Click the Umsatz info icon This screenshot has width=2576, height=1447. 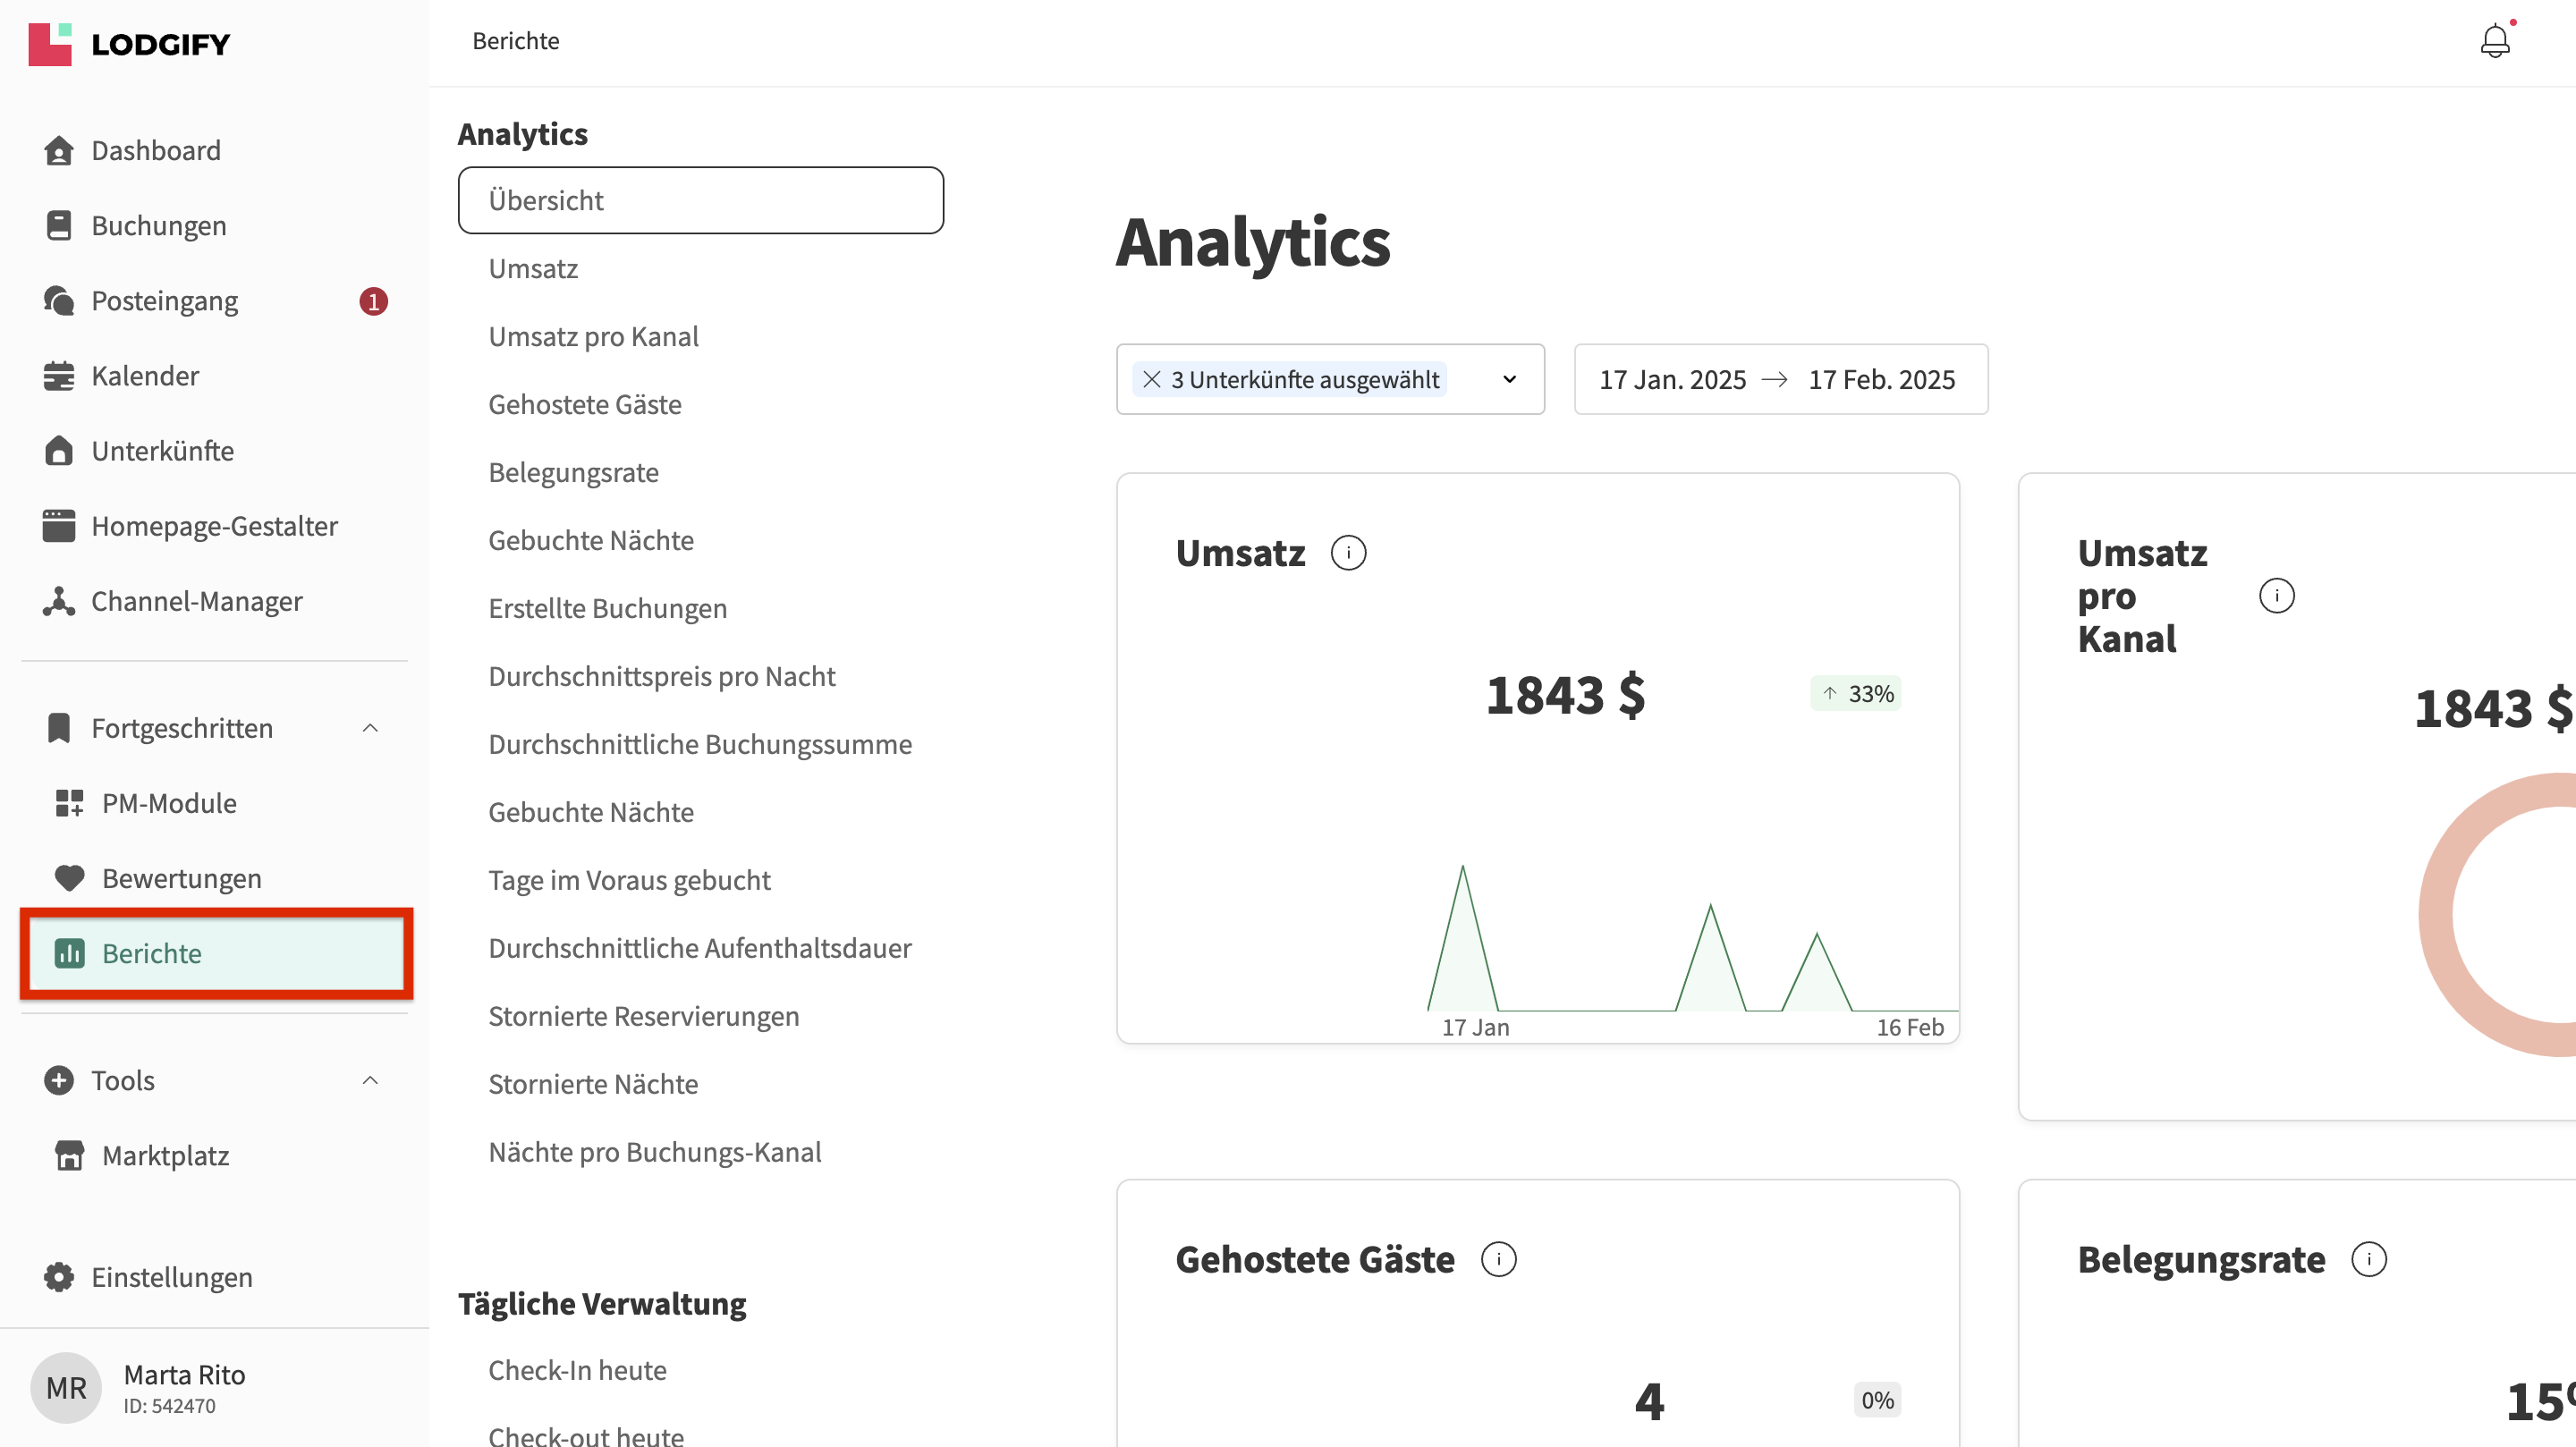(x=1348, y=553)
